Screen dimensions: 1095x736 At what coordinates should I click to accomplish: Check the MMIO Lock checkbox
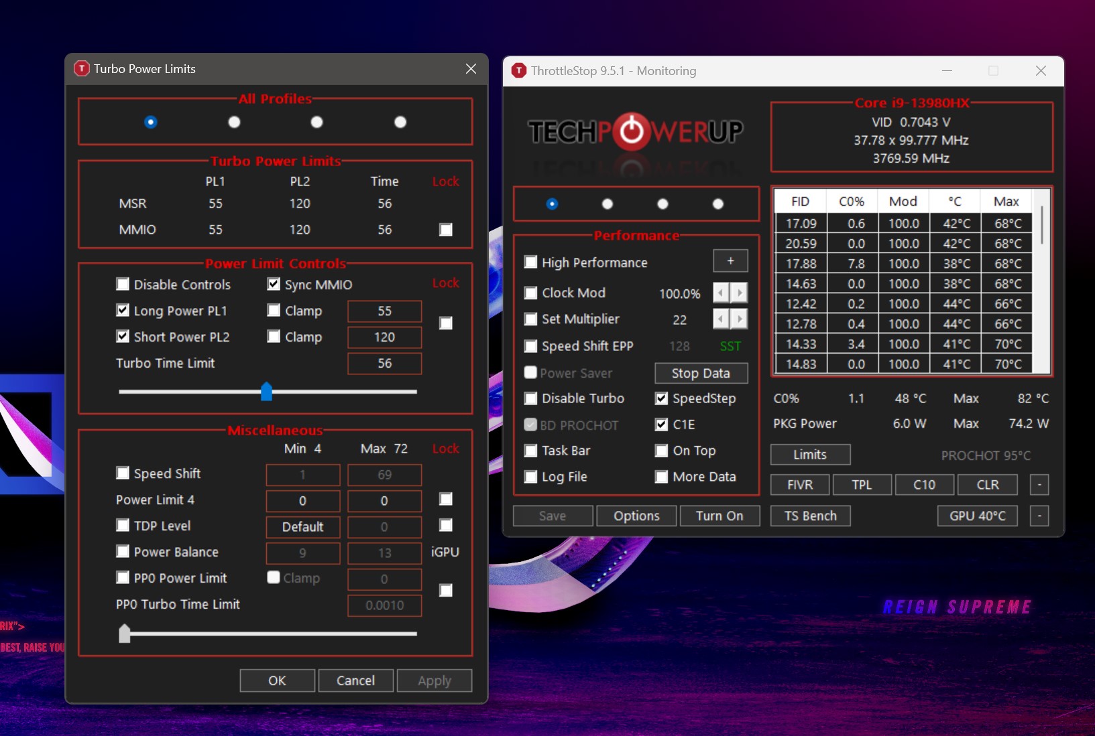pyautogui.click(x=446, y=230)
